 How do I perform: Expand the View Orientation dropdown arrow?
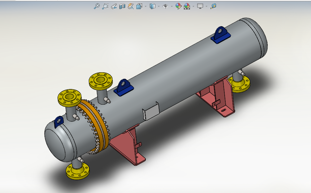(x=145, y=6)
